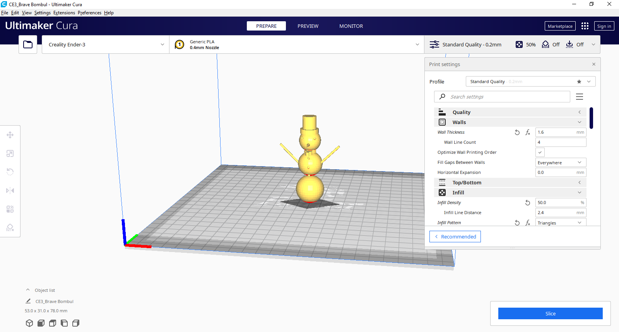Click the pencil icon beside CE3_Brave Bombul

point(28,301)
